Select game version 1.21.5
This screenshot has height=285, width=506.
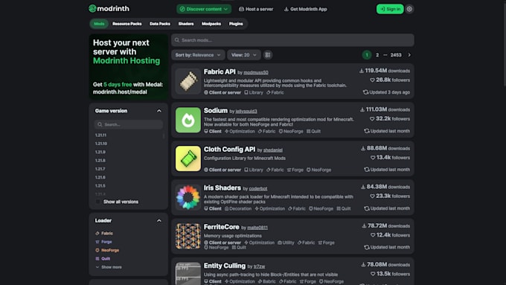coord(100,185)
